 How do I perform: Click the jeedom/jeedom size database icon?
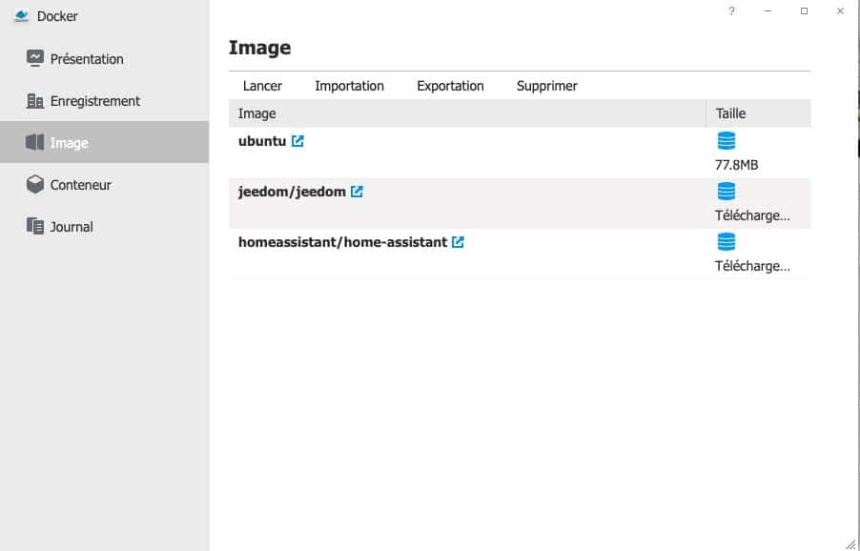pyautogui.click(x=727, y=192)
